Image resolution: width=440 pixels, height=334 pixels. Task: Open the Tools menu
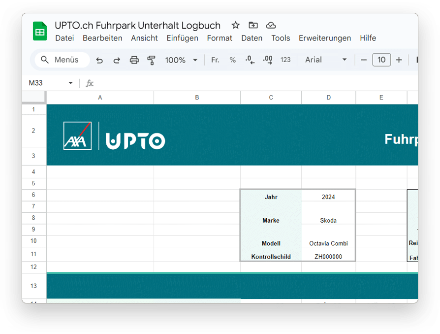[281, 38]
